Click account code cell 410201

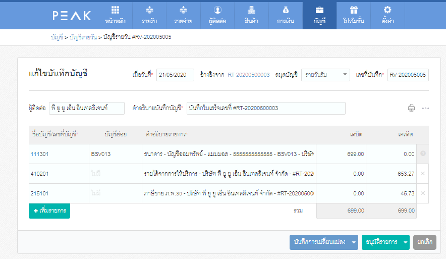[59, 174]
